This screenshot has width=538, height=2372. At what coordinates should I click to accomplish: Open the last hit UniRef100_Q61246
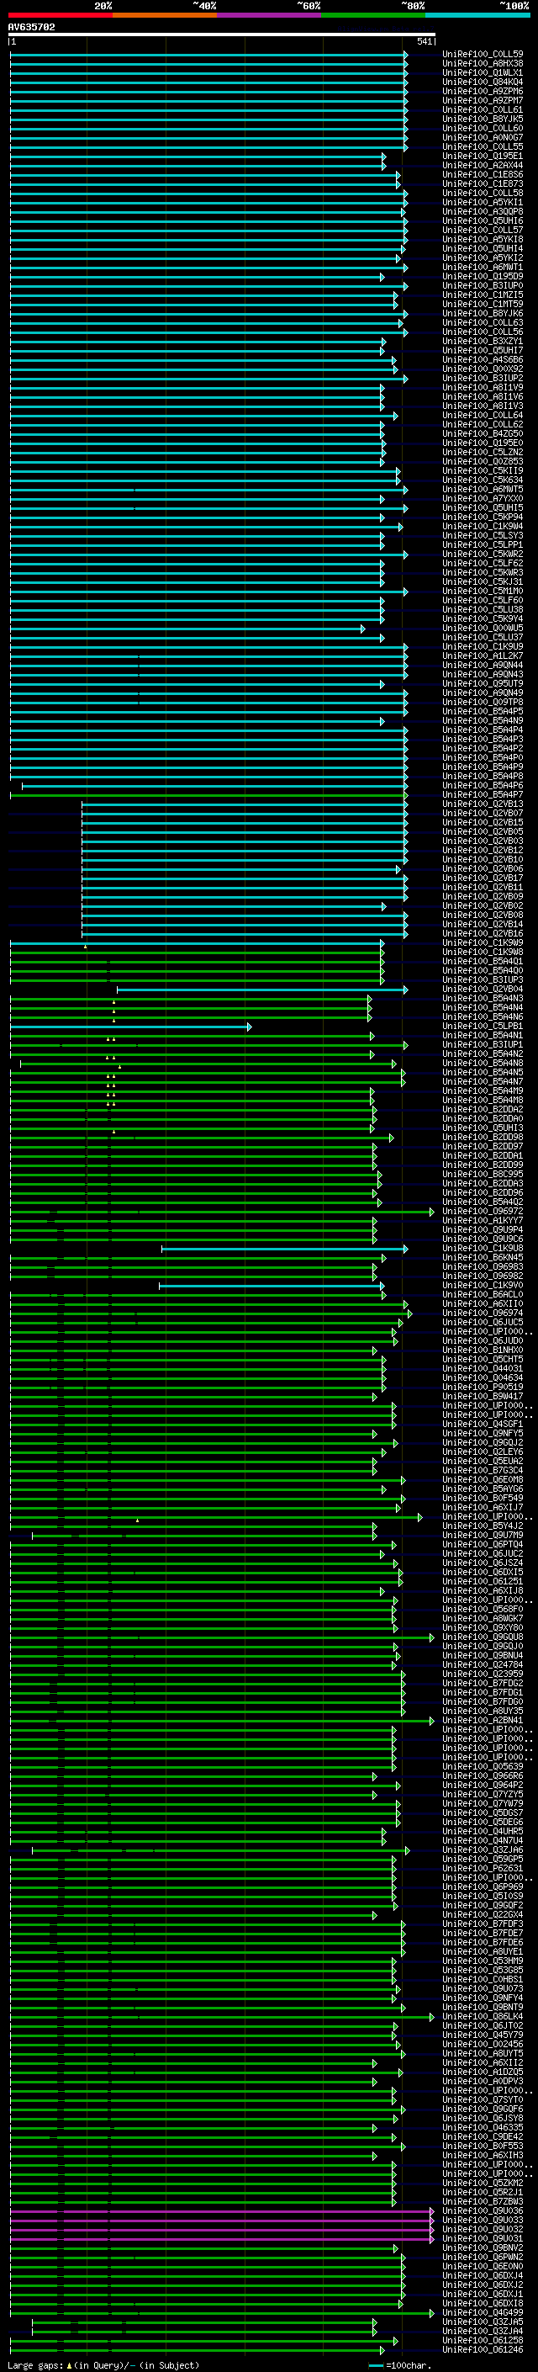point(483,2350)
